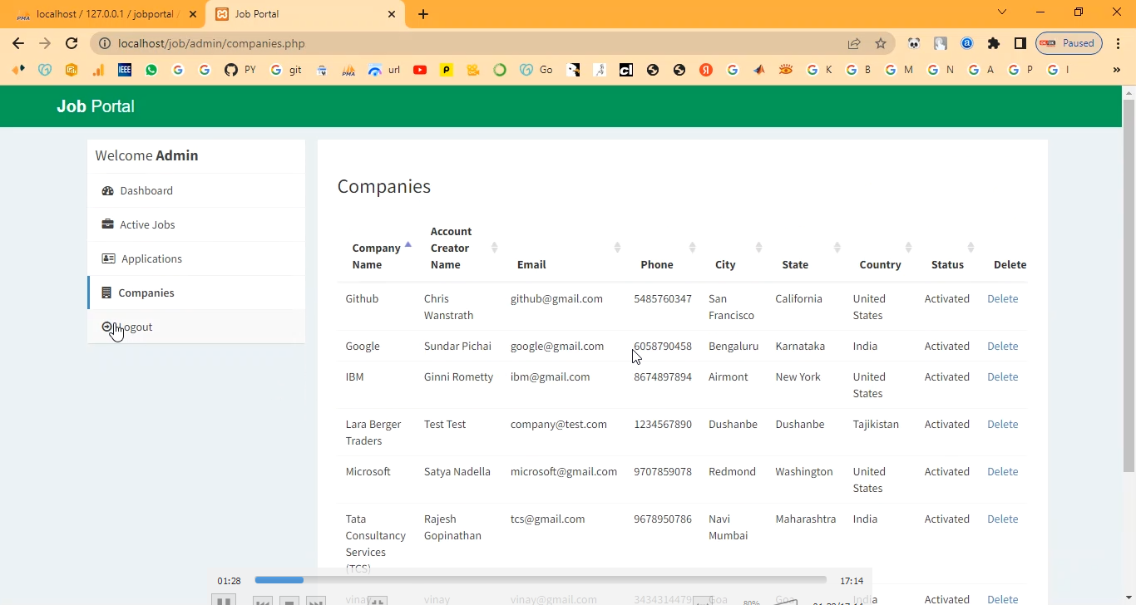Sort table by Company Name column arrow
The width and height of the screenshot is (1136, 605).
pyautogui.click(x=407, y=246)
